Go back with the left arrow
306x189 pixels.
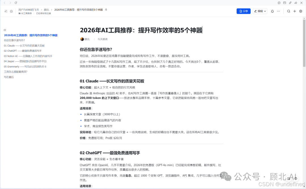pos(5,3)
